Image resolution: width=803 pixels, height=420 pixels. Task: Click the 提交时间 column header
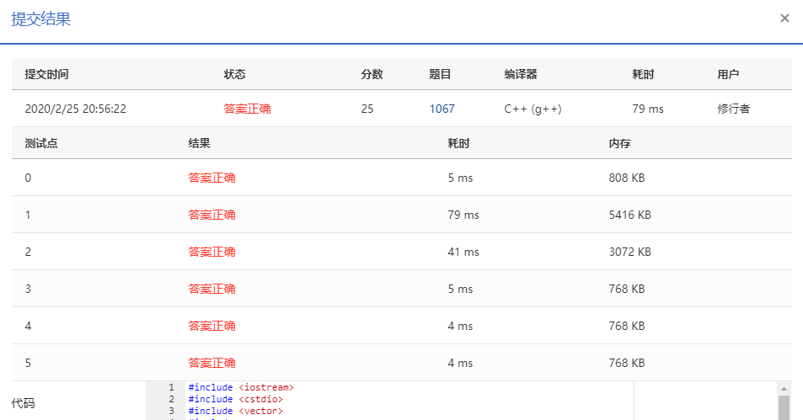(x=46, y=74)
